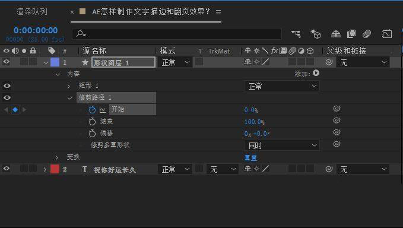Hide text layer 2 eye icon
The width and height of the screenshot is (403, 228).
pos(7,169)
